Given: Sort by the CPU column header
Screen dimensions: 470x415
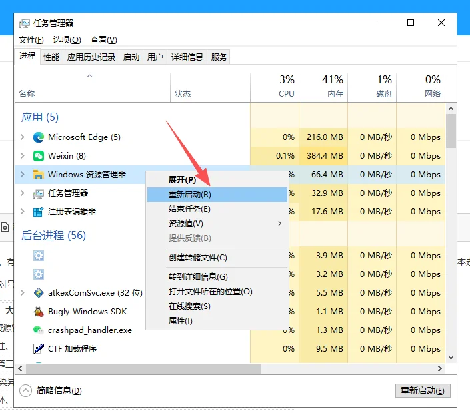Looking at the screenshot, I should pos(275,87).
